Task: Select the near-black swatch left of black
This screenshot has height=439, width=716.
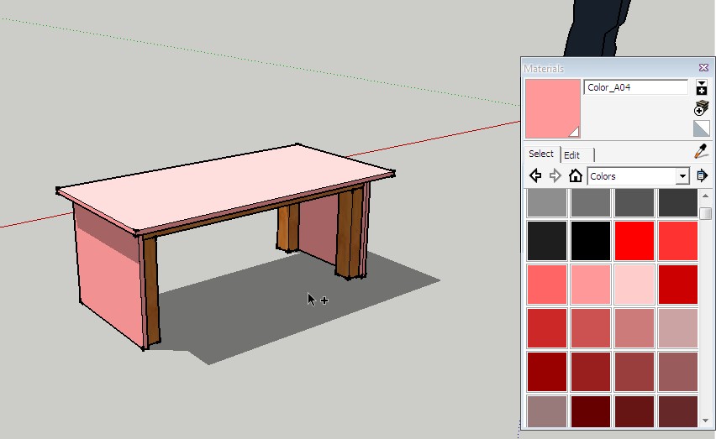Action: (x=546, y=241)
